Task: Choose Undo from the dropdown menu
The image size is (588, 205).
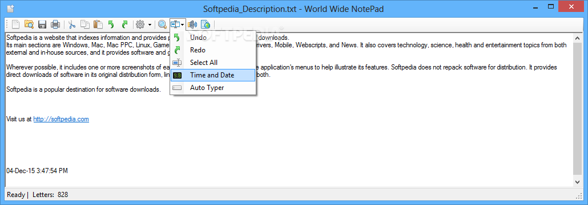Action: coord(213,38)
